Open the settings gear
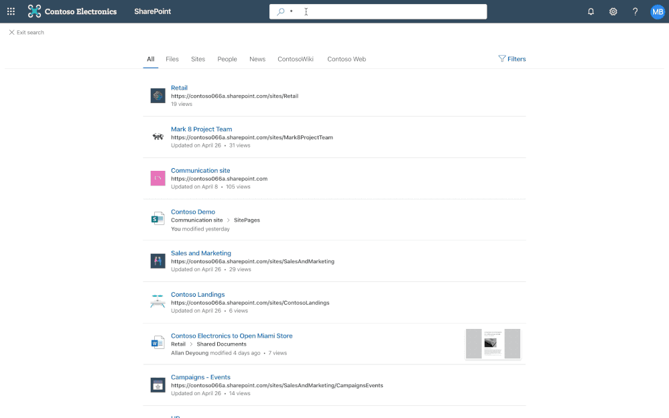Viewport: 669px width, 418px height. click(613, 11)
